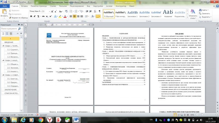This screenshot has height=123, width=219.
Task: Sort the selected text
Action: (x=95, y=11)
